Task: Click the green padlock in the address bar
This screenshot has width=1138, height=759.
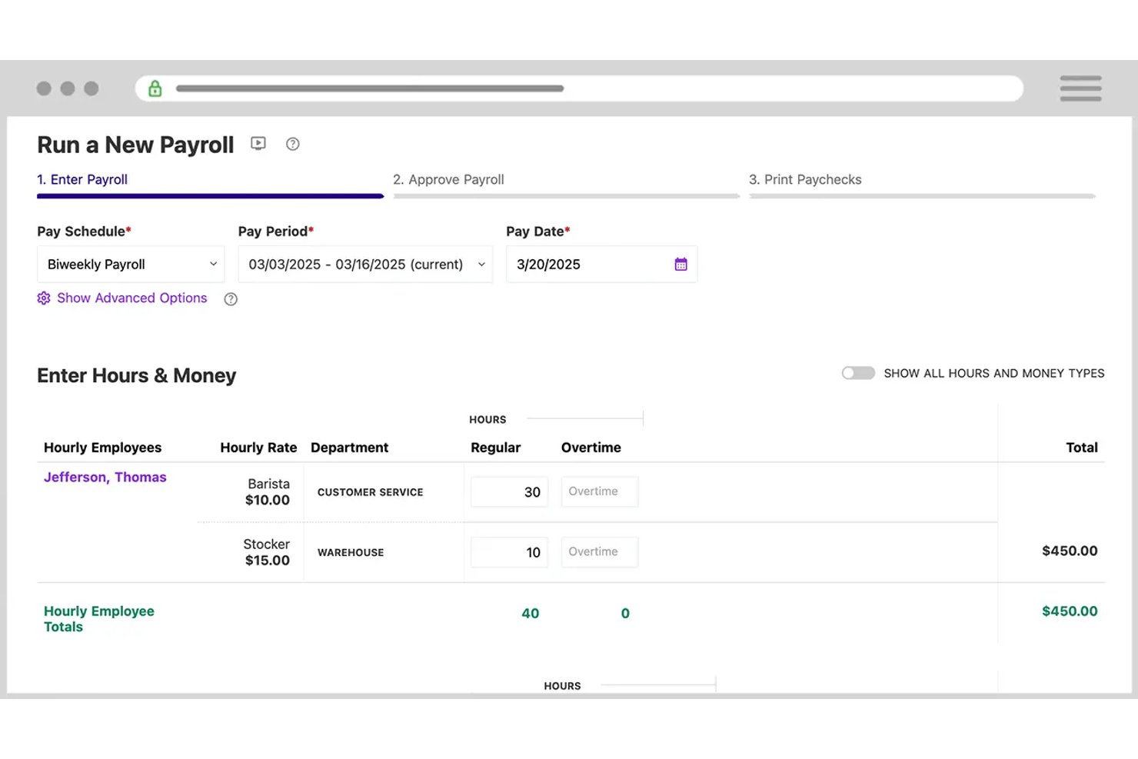Action: coord(155,88)
